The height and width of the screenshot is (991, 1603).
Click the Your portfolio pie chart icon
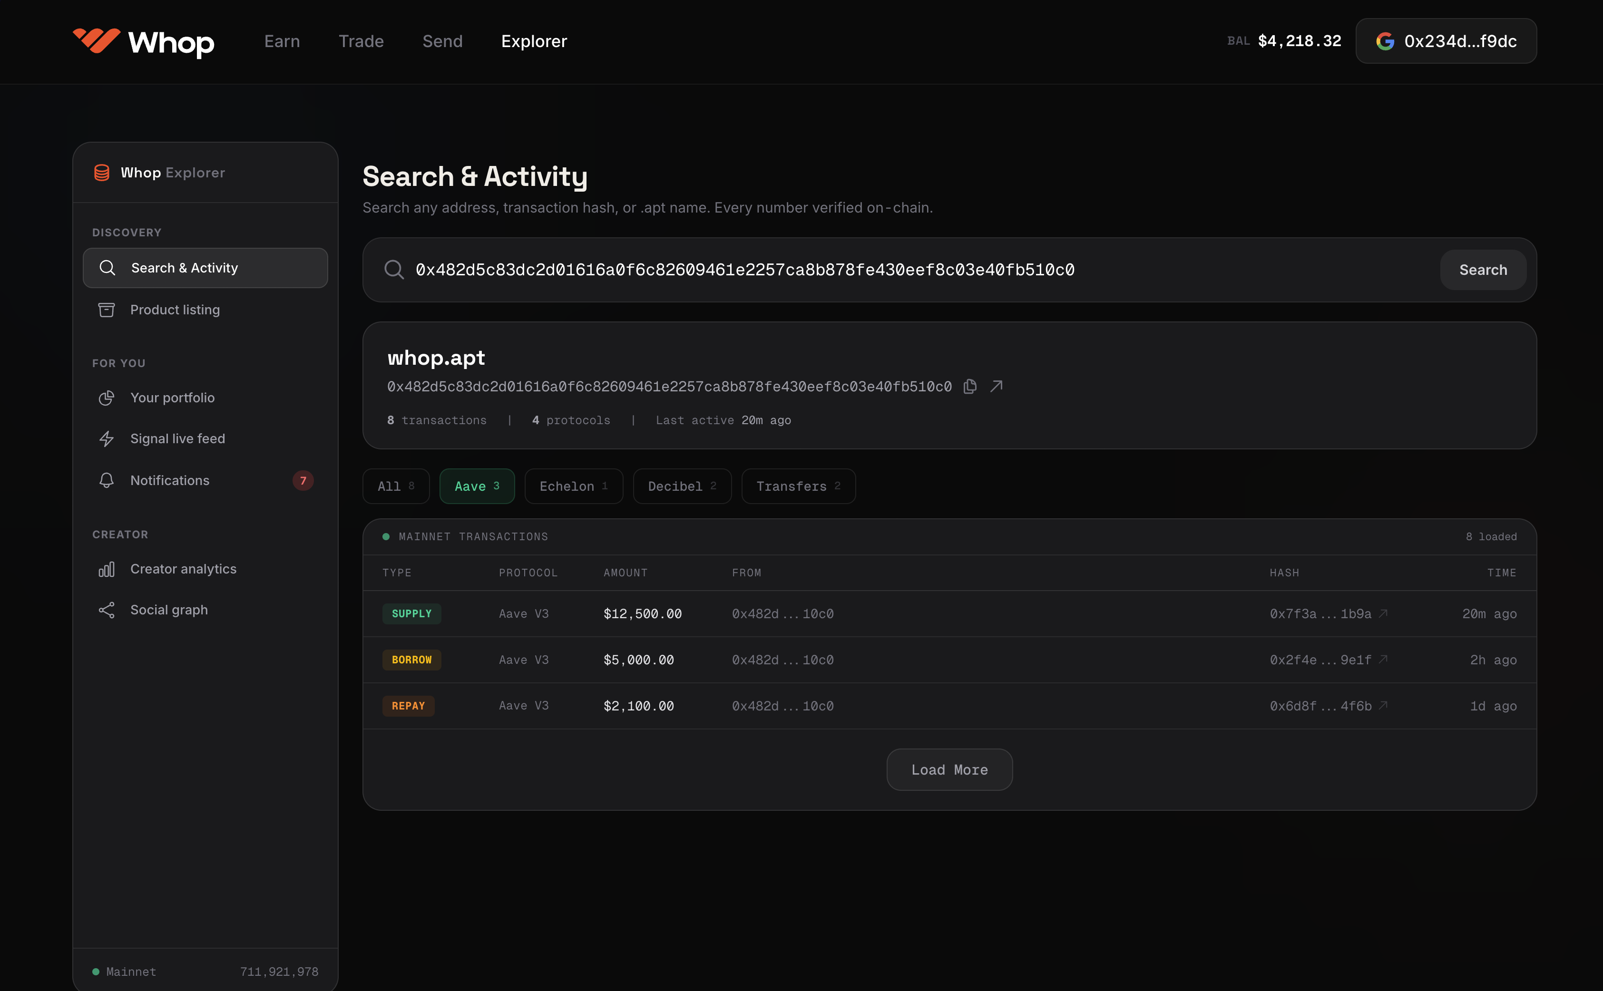click(x=106, y=398)
